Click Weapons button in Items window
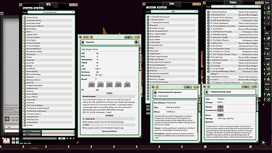This screenshot has height=153, width=272. pos(162,8)
